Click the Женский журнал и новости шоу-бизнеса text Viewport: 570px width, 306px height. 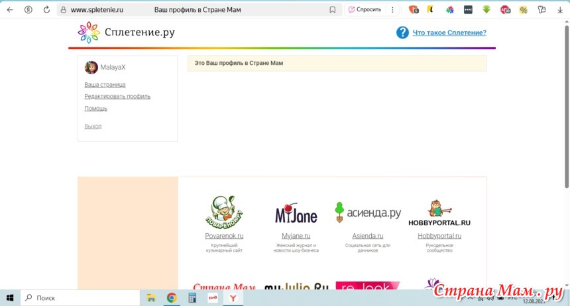click(x=296, y=248)
